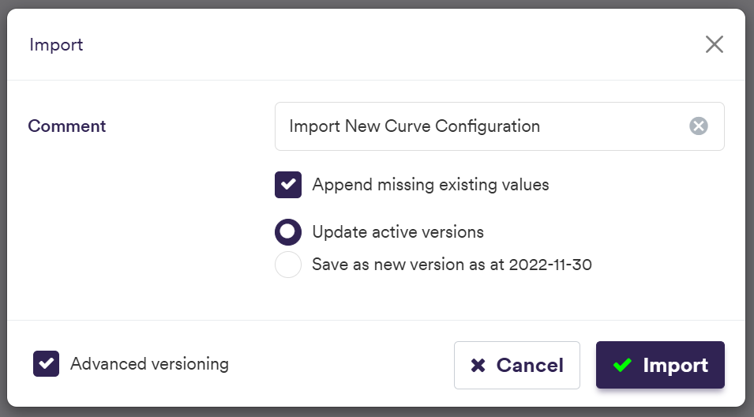
Task: Click the date "2022-11-30" in the version option
Action: 550,265
